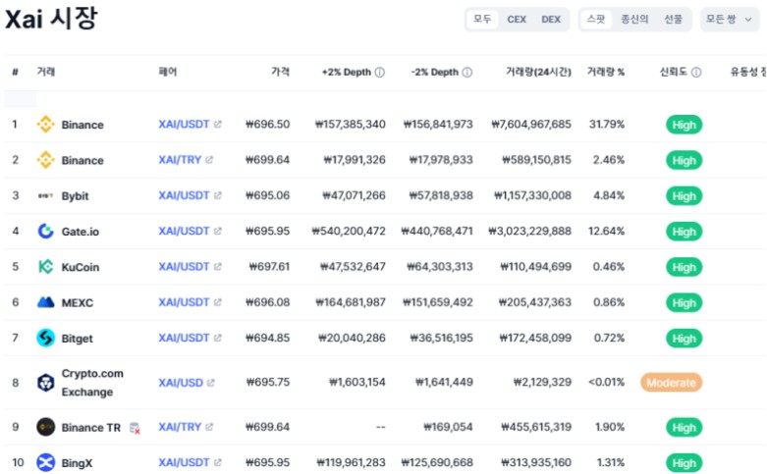This screenshot has width=767, height=474.
Task: Select the 모두 exchange filter
Action: coord(482,19)
